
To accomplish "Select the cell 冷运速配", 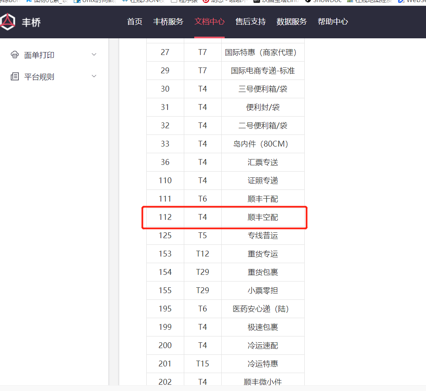I will point(263,346).
